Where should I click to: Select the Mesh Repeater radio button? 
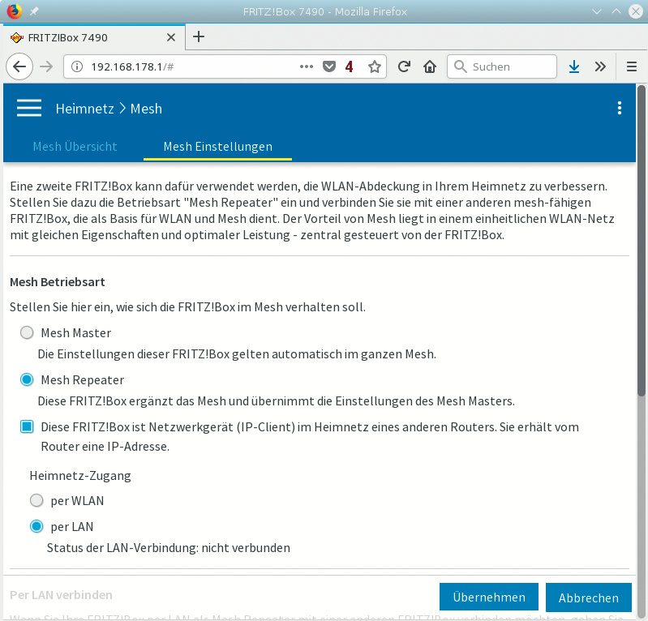pos(27,379)
